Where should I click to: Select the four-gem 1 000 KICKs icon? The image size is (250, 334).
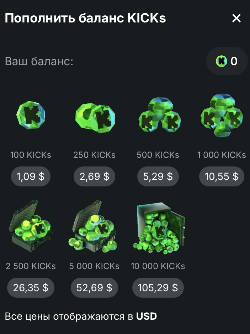[x=222, y=115]
